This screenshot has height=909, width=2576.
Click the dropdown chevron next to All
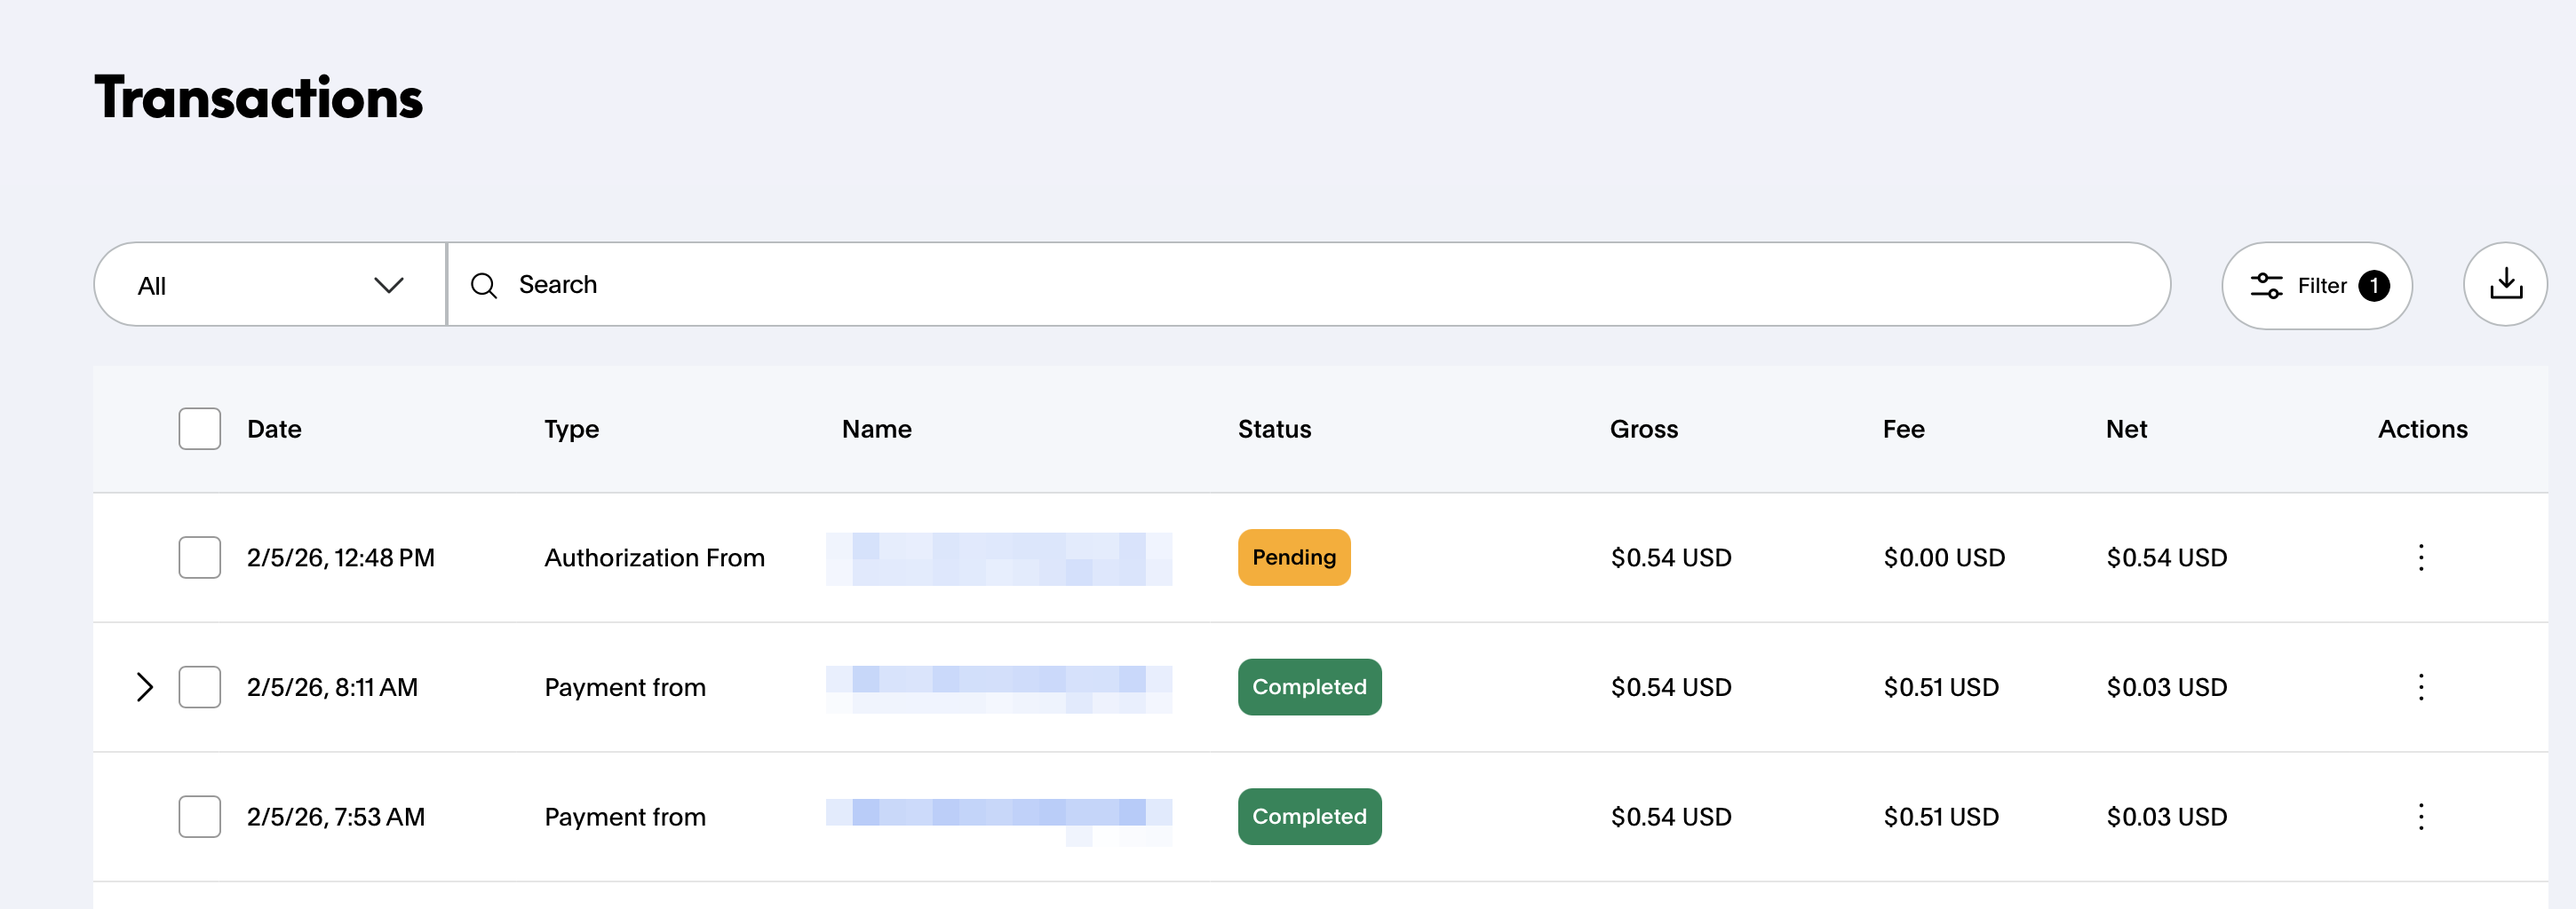(388, 286)
